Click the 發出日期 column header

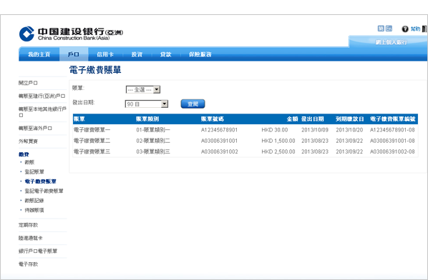[x=313, y=119]
